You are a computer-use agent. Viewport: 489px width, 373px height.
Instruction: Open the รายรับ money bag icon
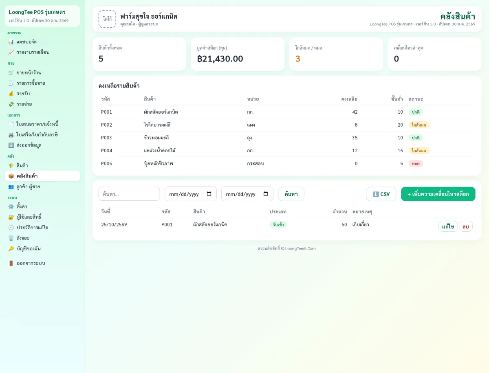tap(11, 94)
